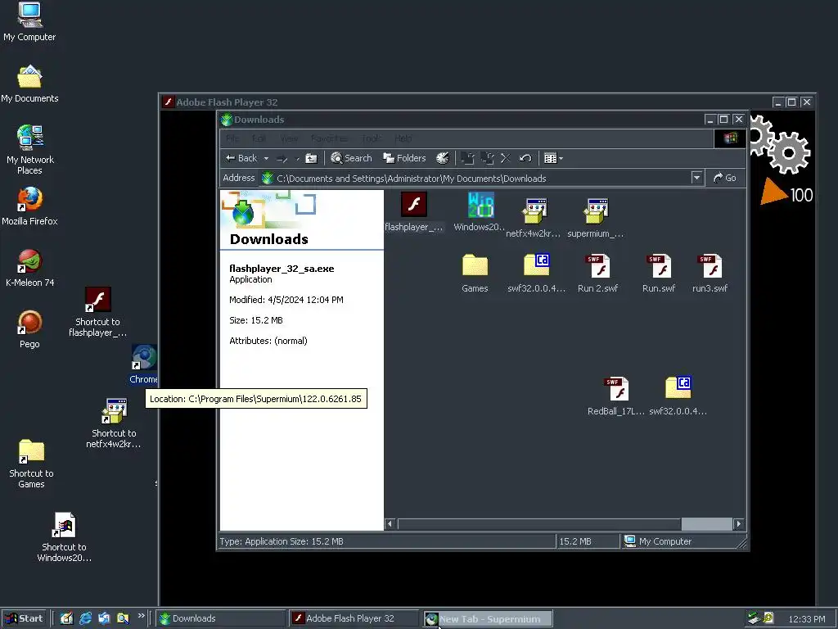838x629 pixels.
Task: Click the Delete X toolbar icon
Action: pyautogui.click(x=506, y=158)
